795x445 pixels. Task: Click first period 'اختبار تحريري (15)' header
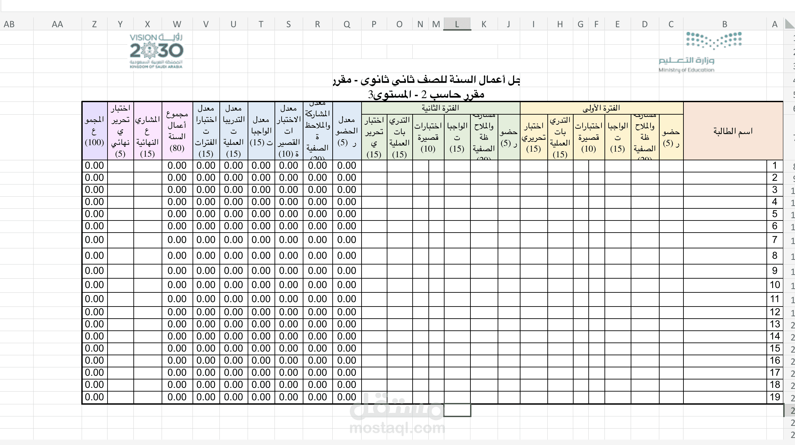(534, 137)
